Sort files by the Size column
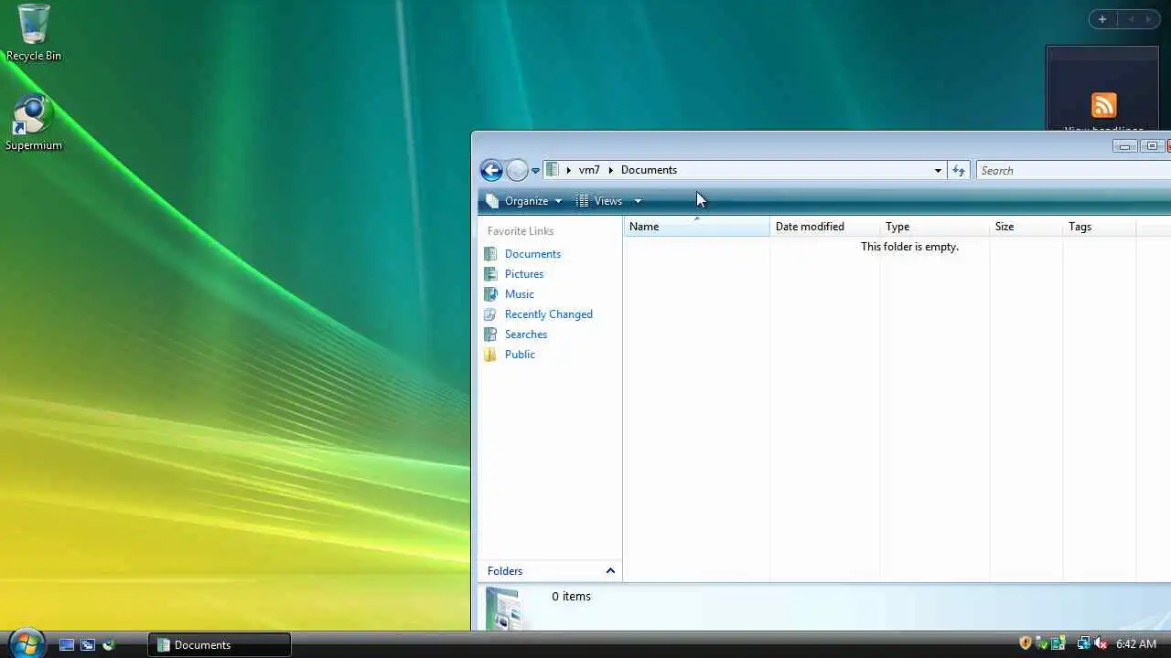This screenshot has width=1171, height=658. tap(1026, 227)
